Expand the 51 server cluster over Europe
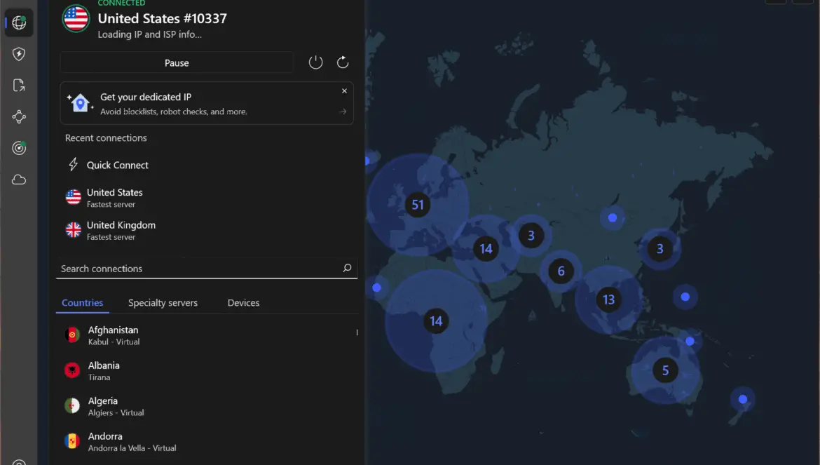Viewport: 820px width, 465px height. pyautogui.click(x=417, y=205)
